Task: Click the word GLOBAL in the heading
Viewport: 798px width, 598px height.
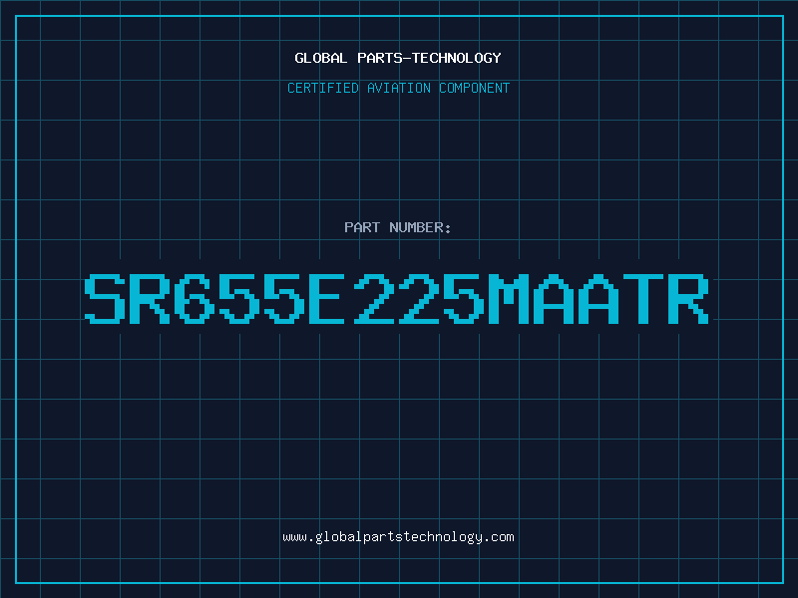Action: (320, 58)
